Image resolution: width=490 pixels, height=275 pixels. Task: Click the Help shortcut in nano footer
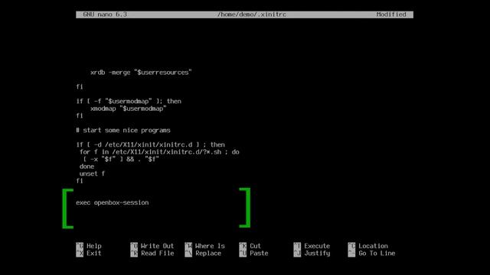pyautogui.click(x=89, y=246)
